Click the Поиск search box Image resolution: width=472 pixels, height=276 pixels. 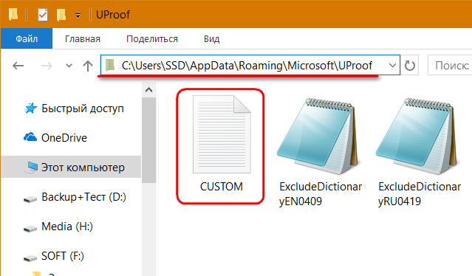click(x=450, y=65)
